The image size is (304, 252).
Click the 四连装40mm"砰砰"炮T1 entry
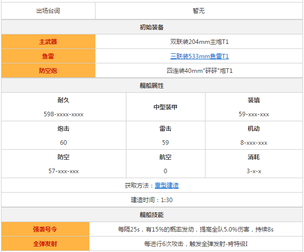click(199, 71)
